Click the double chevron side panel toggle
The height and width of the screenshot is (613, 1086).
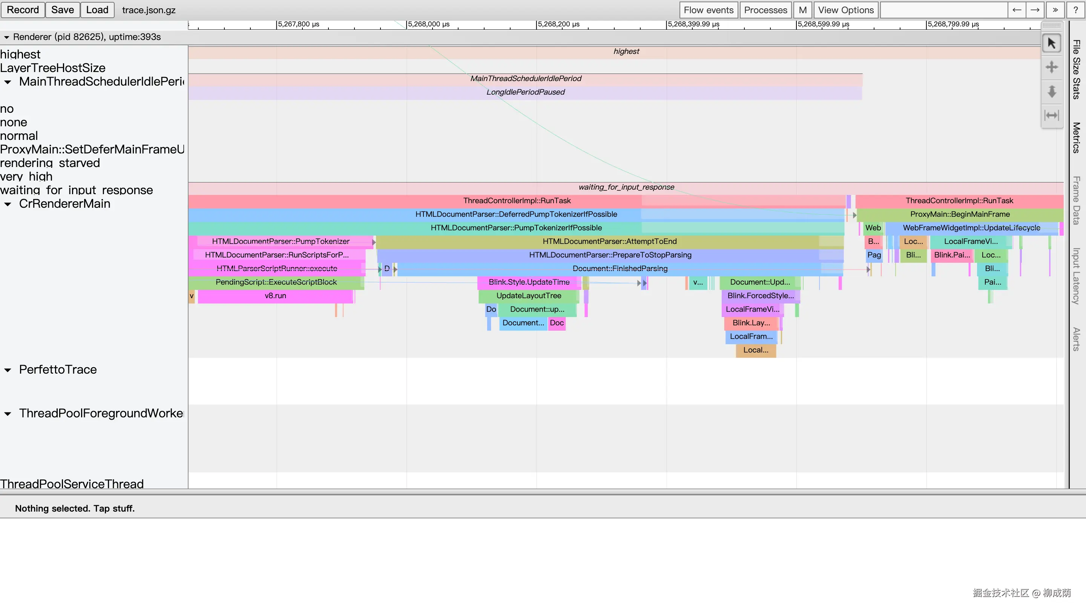1055,10
